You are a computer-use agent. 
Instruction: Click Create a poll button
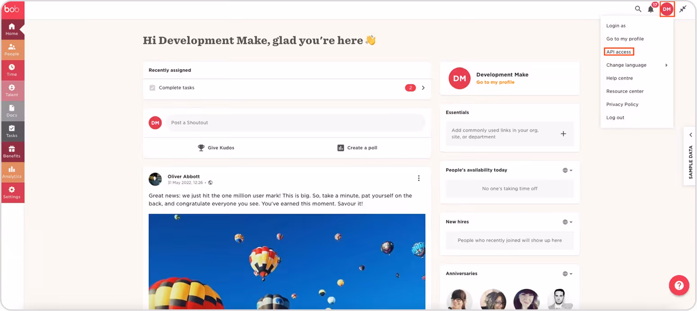(357, 148)
